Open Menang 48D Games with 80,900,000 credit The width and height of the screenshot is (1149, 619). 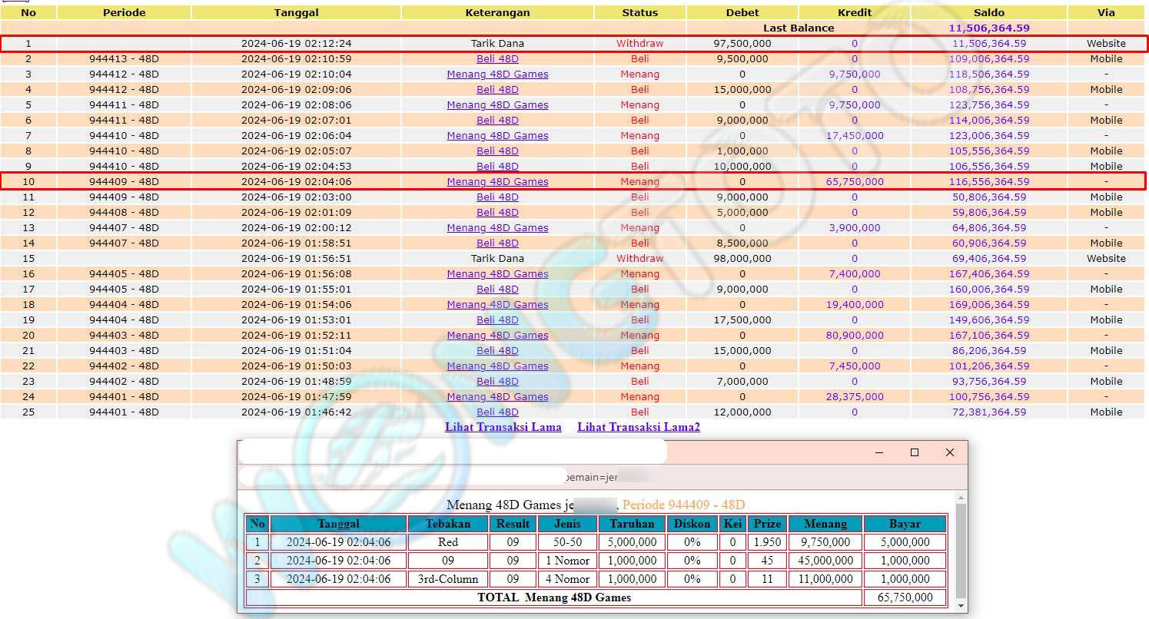[x=497, y=336]
